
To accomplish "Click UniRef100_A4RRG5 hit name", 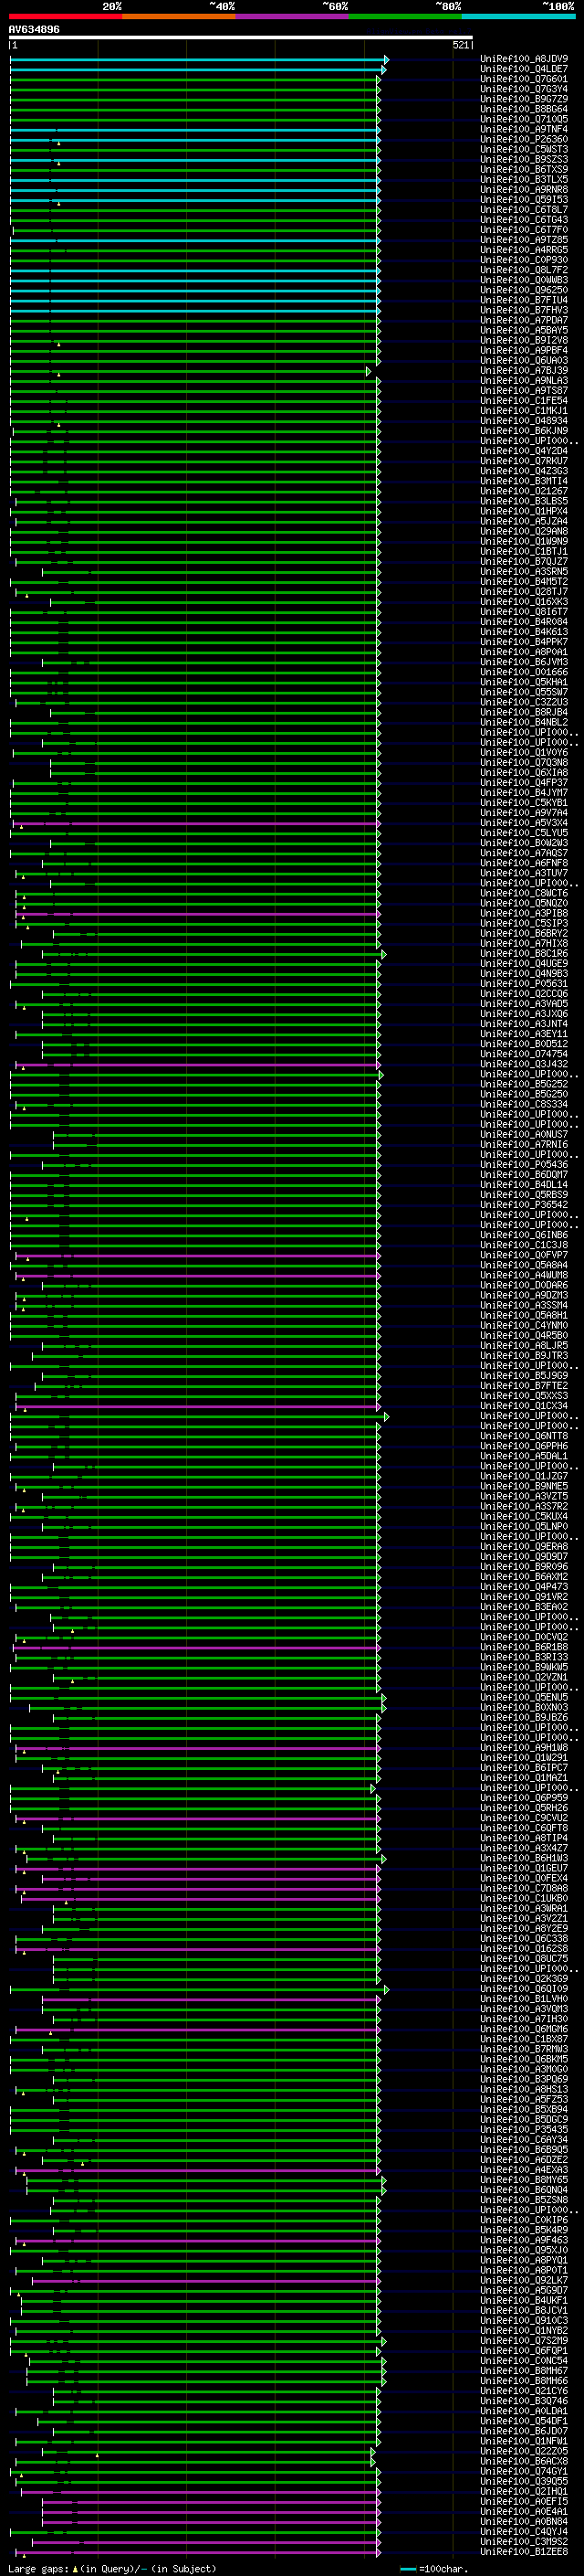I will [x=524, y=250].
